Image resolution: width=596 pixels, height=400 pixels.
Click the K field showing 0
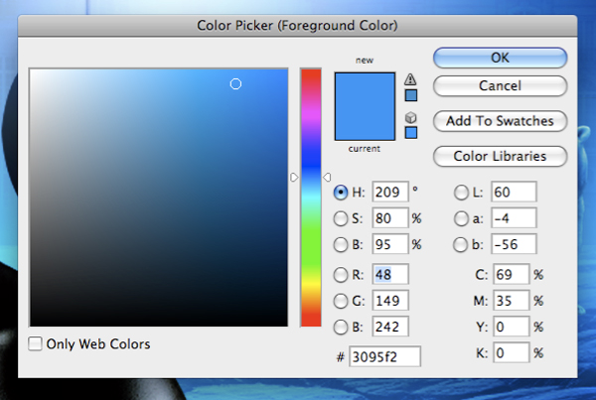(x=512, y=352)
